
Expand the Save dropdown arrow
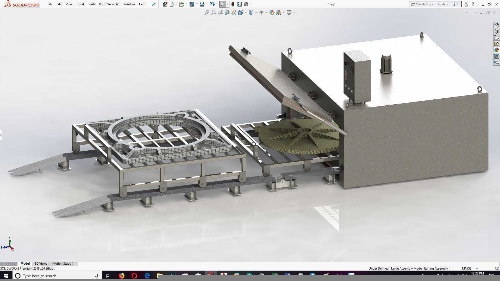[197, 4]
